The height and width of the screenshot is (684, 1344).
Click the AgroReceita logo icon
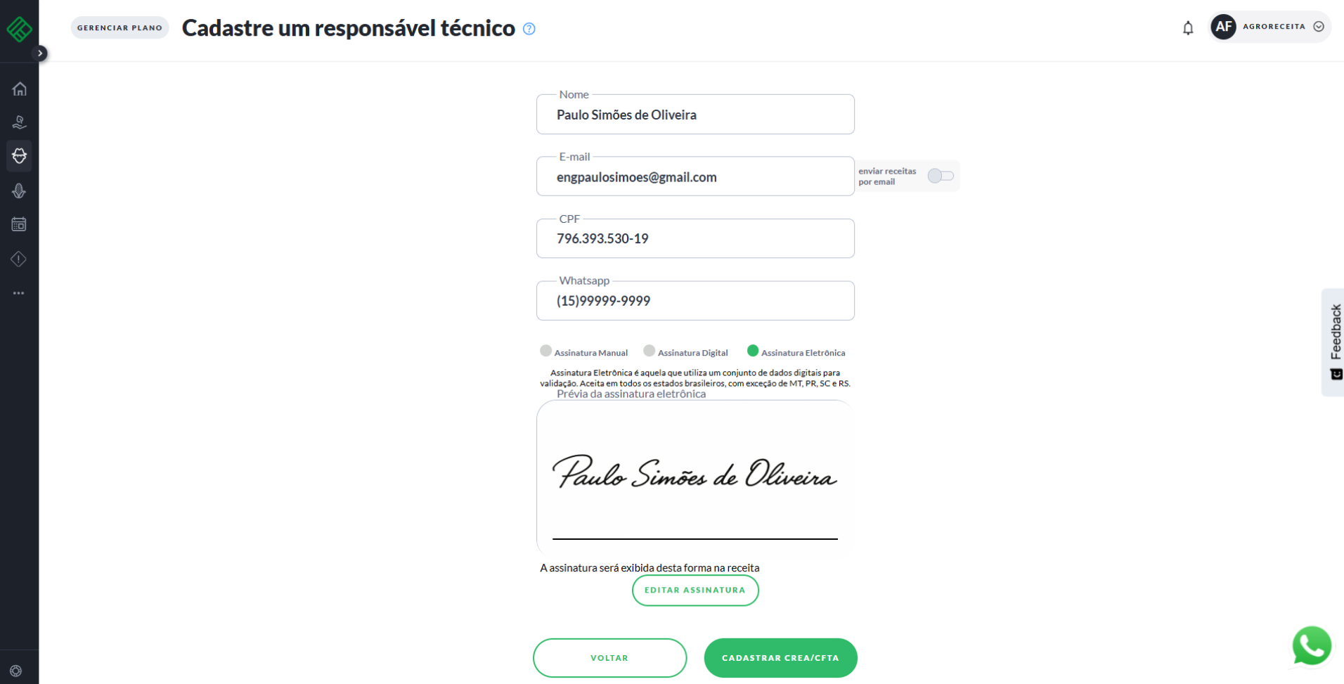pos(19,29)
